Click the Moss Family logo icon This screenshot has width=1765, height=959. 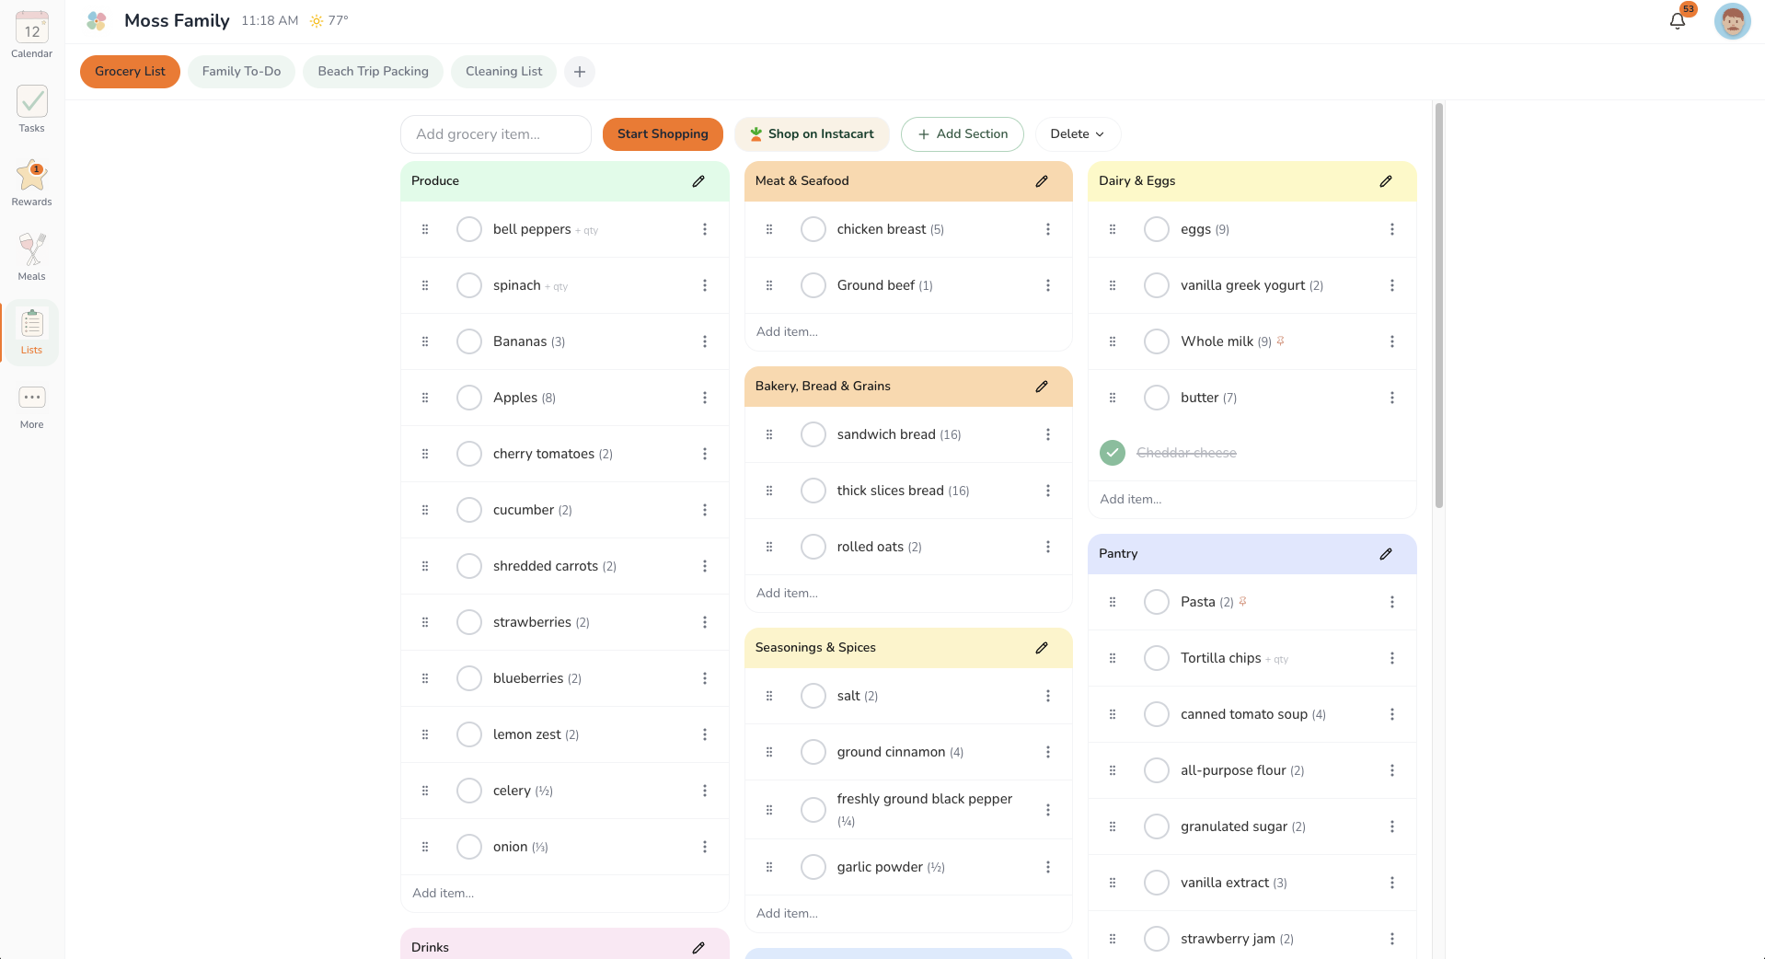(x=97, y=20)
